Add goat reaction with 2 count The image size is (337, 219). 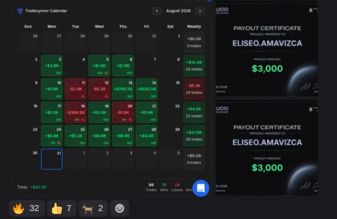93,208
